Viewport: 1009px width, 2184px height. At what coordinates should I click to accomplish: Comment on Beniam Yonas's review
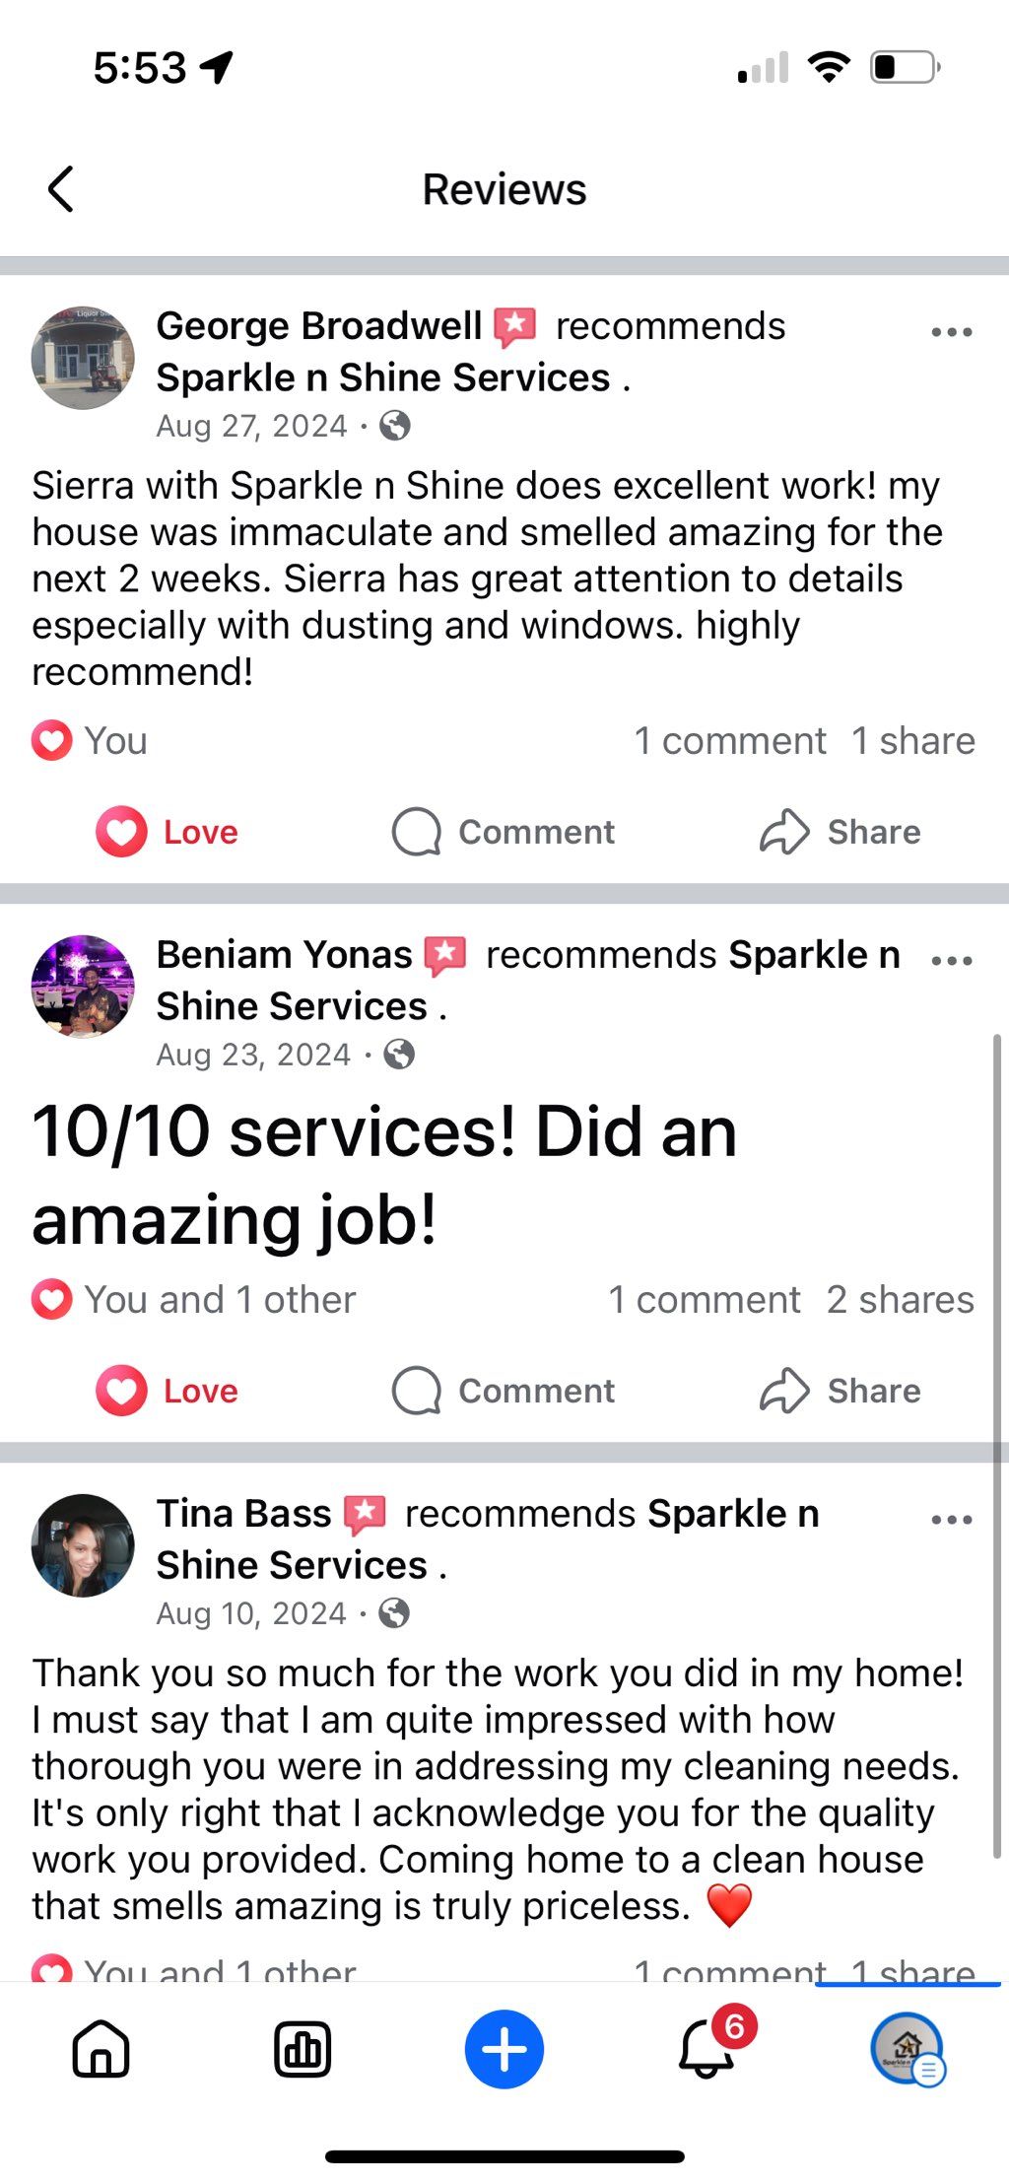click(x=504, y=1391)
